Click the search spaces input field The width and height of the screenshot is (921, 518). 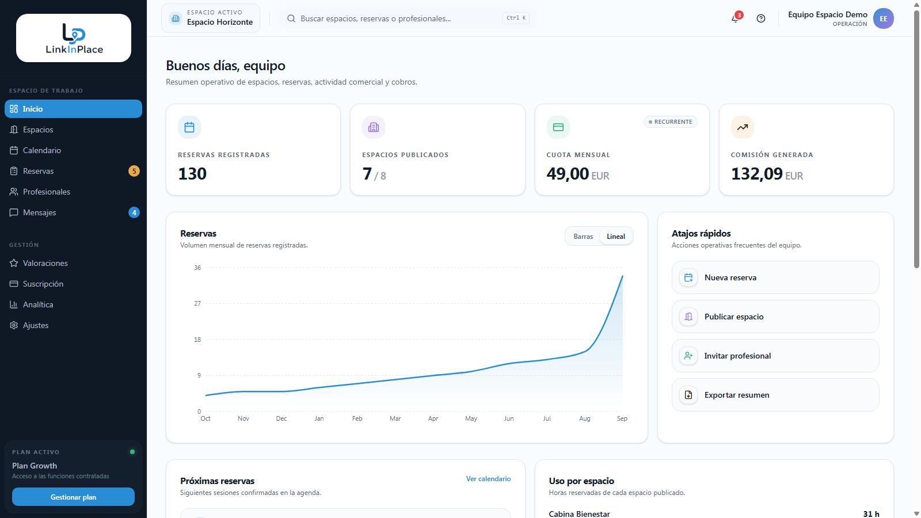tap(408, 18)
